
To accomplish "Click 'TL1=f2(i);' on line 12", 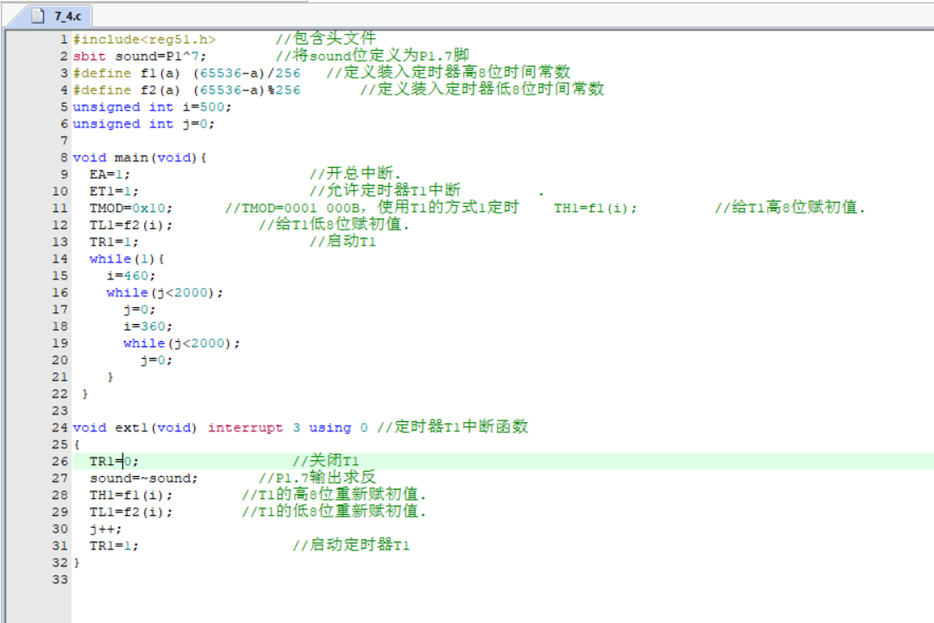I will click(x=131, y=225).
